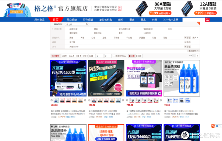This screenshot has height=141, width=222.
Task: Open the 关于电子发票 navigation item
Action: pos(171,20)
